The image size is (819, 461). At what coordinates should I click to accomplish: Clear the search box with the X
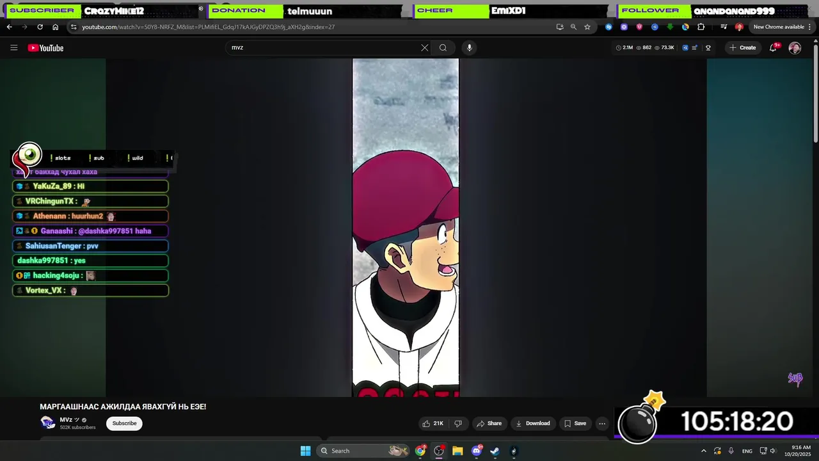(x=424, y=47)
